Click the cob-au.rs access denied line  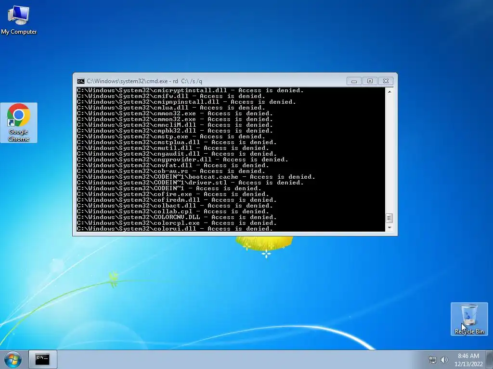click(x=171, y=171)
